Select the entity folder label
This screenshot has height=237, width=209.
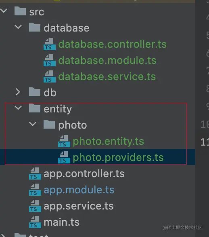(58, 109)
